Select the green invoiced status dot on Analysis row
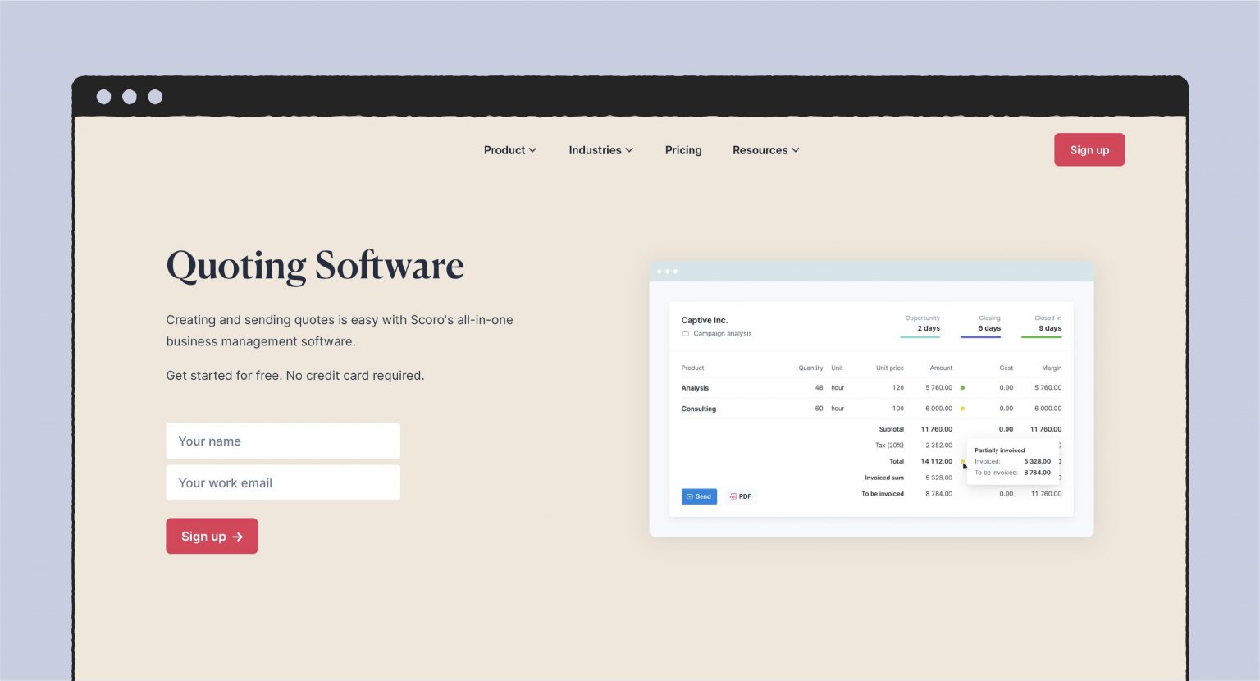 pyautogui.click(x=962, y=387)
